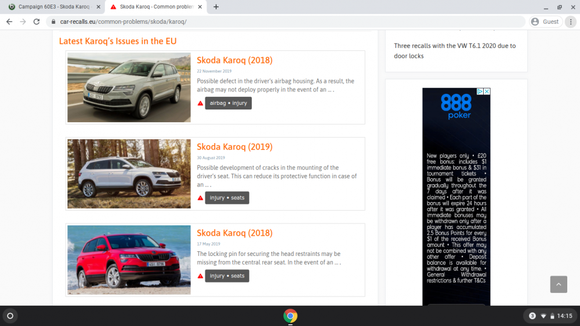This screenshot has height=326, width=580.
Task: Reload the current page
Action: click(x=36, y=22)
